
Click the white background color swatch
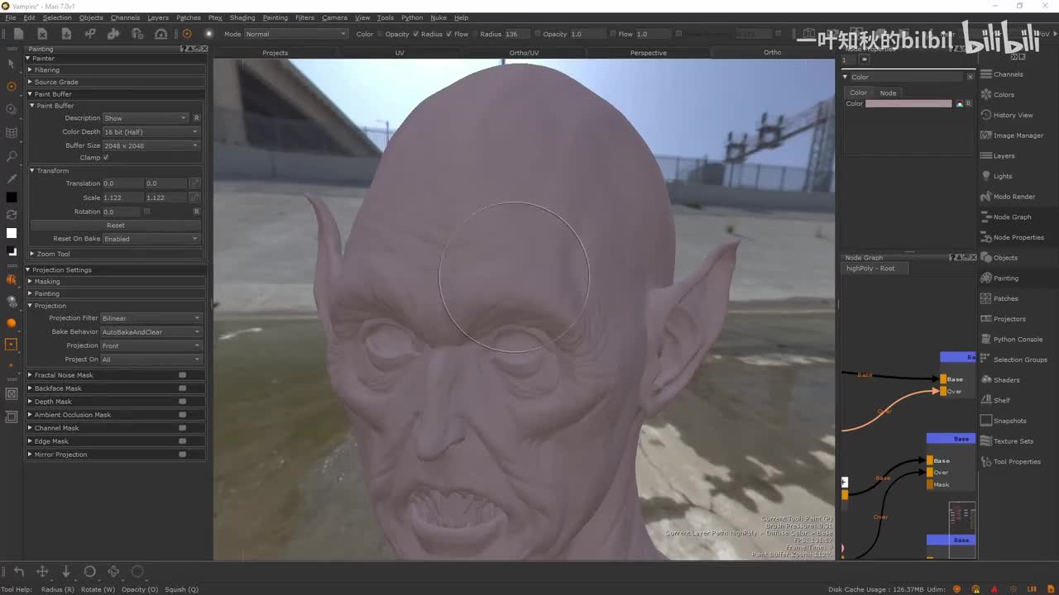12,233
